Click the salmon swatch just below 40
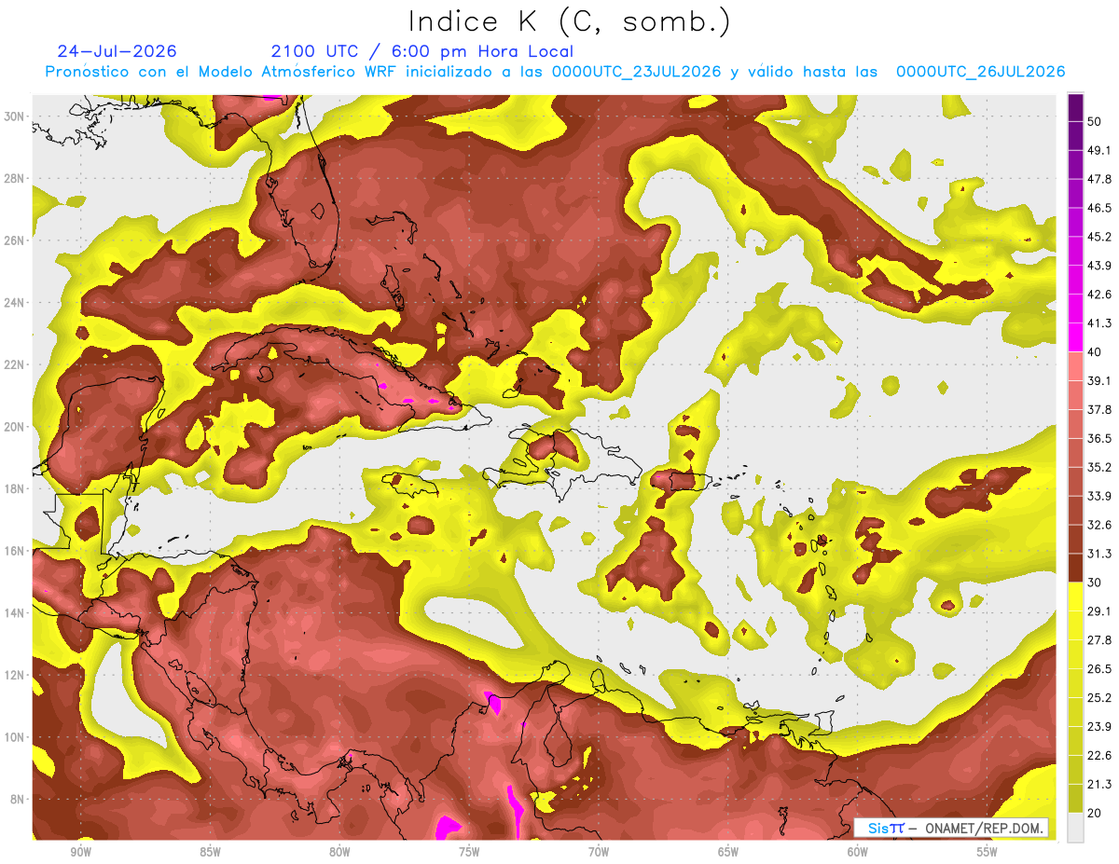The image size is (1119, 864). [1075, 365]
